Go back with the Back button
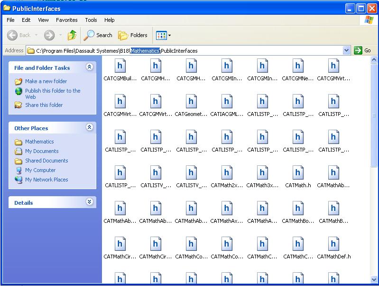The image size is (379, 286). [19, 35]
